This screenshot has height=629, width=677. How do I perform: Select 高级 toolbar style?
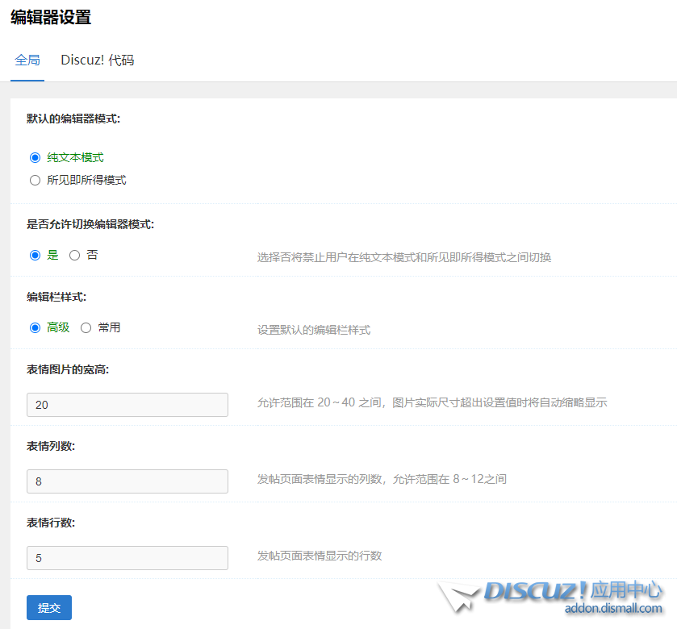point(33,327)
